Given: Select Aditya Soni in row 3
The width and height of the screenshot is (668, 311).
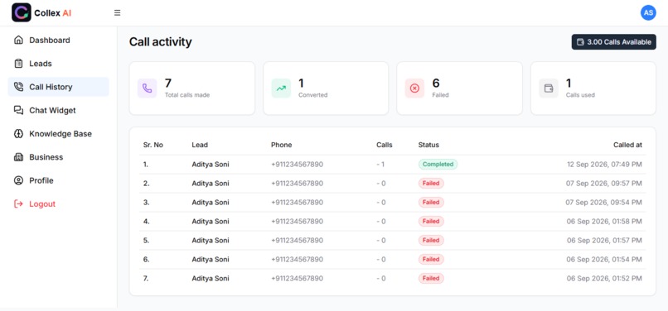Looking at the screenshot, I should (x=211, y=203).
